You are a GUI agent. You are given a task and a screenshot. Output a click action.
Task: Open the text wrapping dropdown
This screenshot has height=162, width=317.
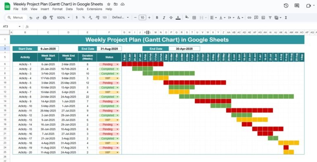(231, 18)
